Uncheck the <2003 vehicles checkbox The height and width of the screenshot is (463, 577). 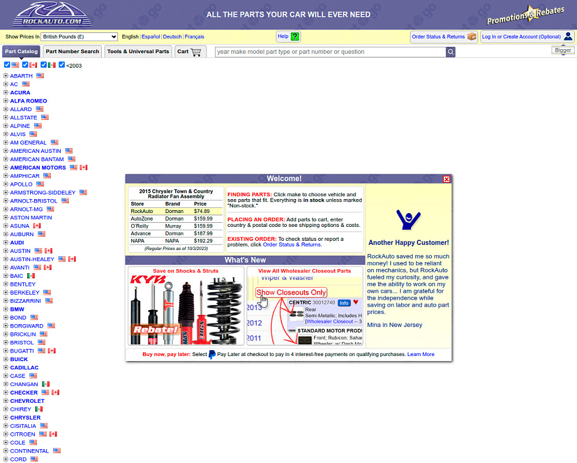coord(61,65)
